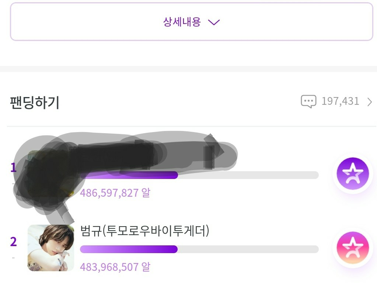Image resolution: width=377 pixels, height=283 pixels.
Task: Select the 범규(투모로우바이투게더) name
Action: coord(144,231)
